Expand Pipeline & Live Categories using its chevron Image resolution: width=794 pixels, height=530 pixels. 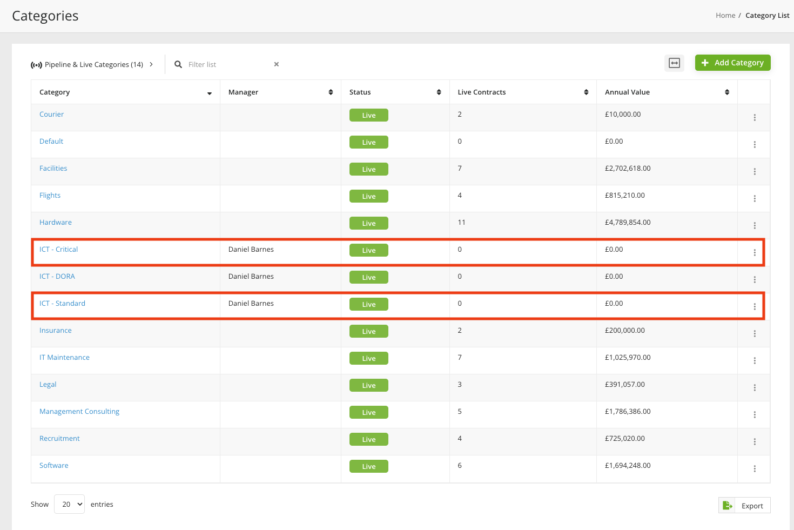151,64
